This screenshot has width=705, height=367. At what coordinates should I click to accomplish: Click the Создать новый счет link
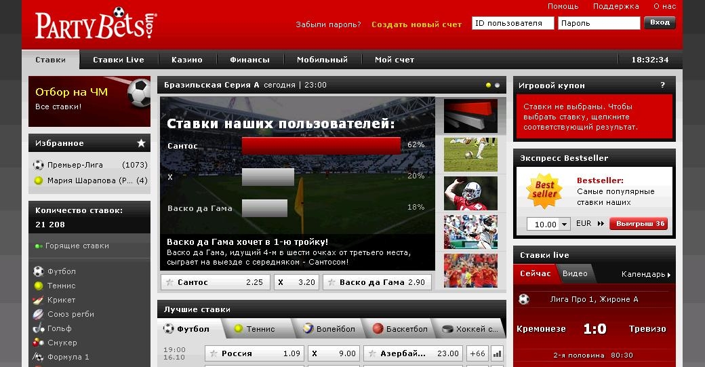[416, 24]
